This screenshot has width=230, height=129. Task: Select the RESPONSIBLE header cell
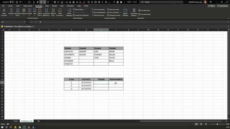click(116, 80)
